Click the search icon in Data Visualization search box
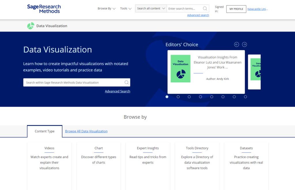 (126, 83)
